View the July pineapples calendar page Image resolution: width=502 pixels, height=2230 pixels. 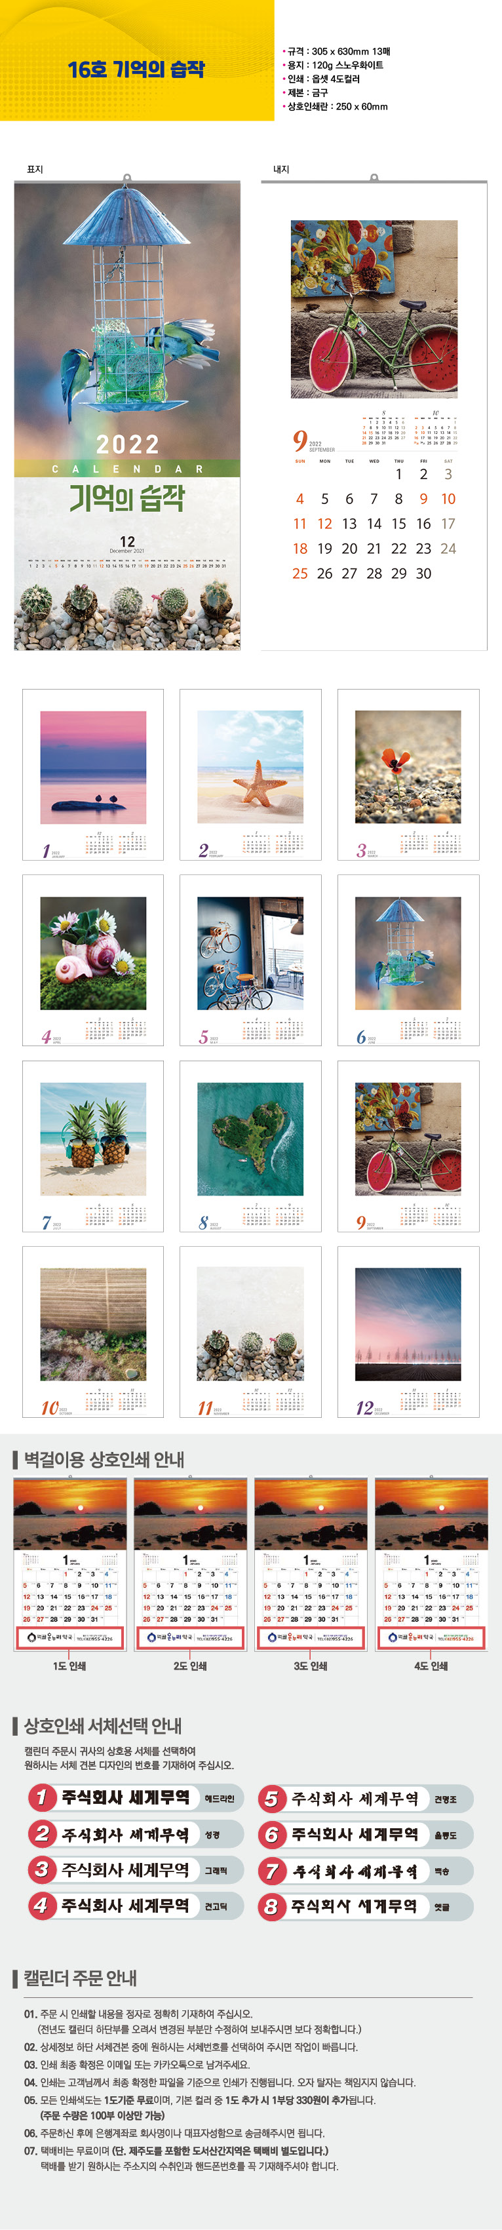pyautogui.click(x=92, y=1146)
